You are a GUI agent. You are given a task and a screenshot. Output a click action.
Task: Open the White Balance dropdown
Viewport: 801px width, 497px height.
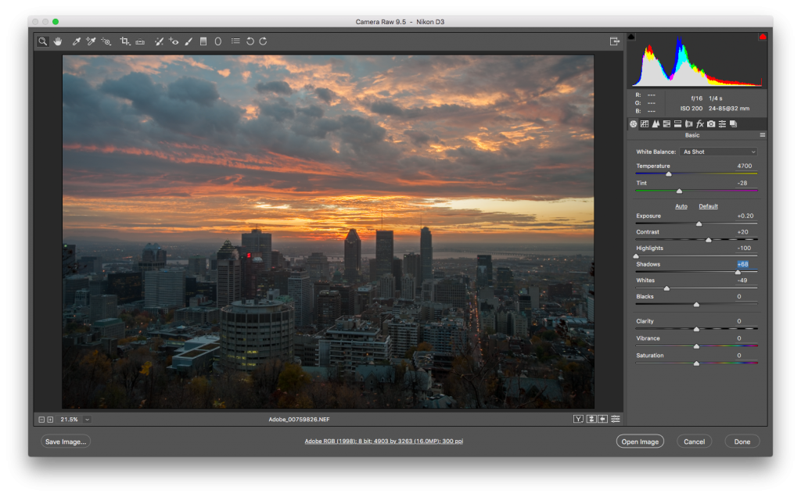coord(718,151)
